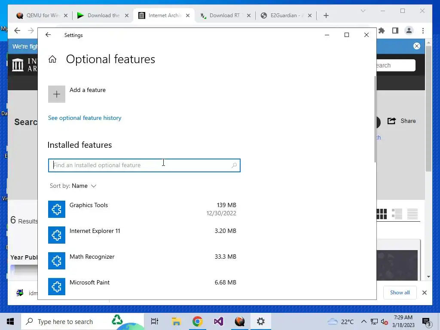Screen dimensions: 440x330
Task: Click the 139 MB size value
Action: click(x=226, y=205)
